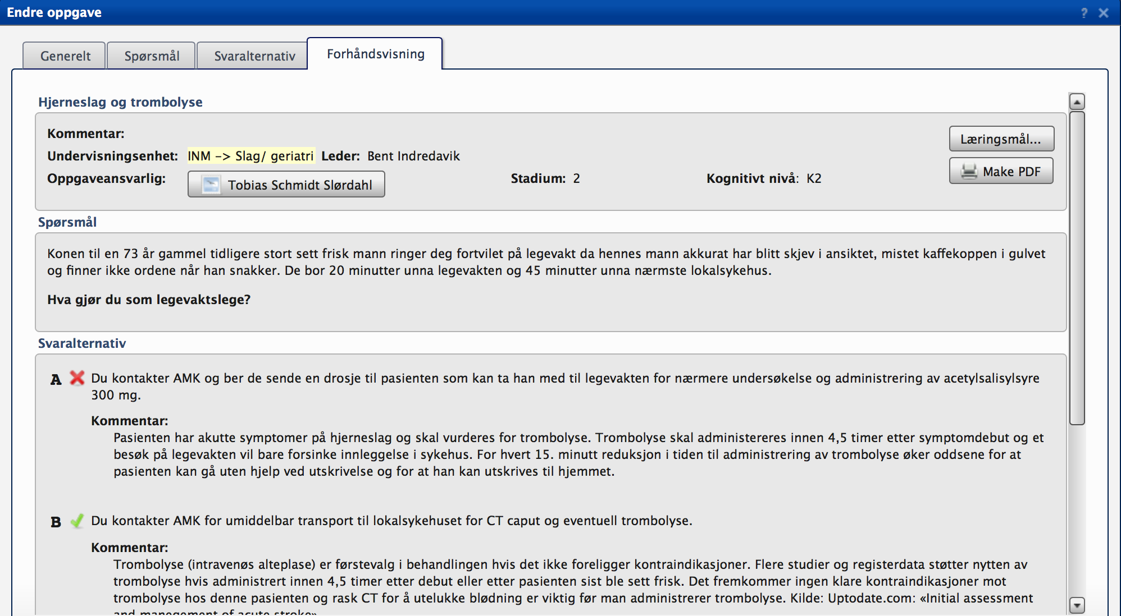Click the leader name Bent Indredavik
The image size is (1121, 616).
coord(413,156)
